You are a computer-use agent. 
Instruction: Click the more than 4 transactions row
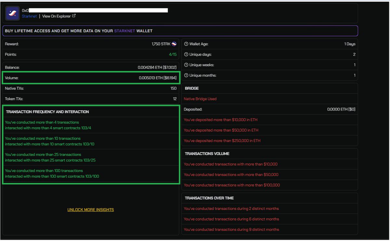click(x=91, y=125)
